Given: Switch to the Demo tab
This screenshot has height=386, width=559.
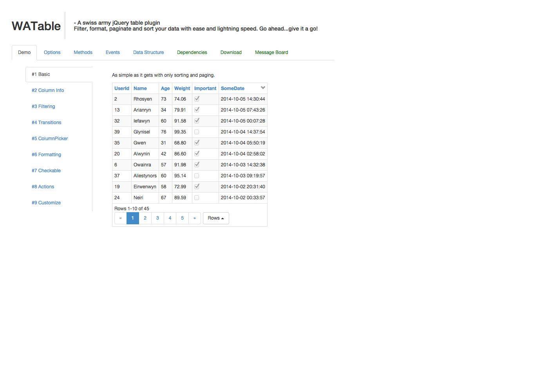Looking at the screenshot, I should (x=24, y=52).
